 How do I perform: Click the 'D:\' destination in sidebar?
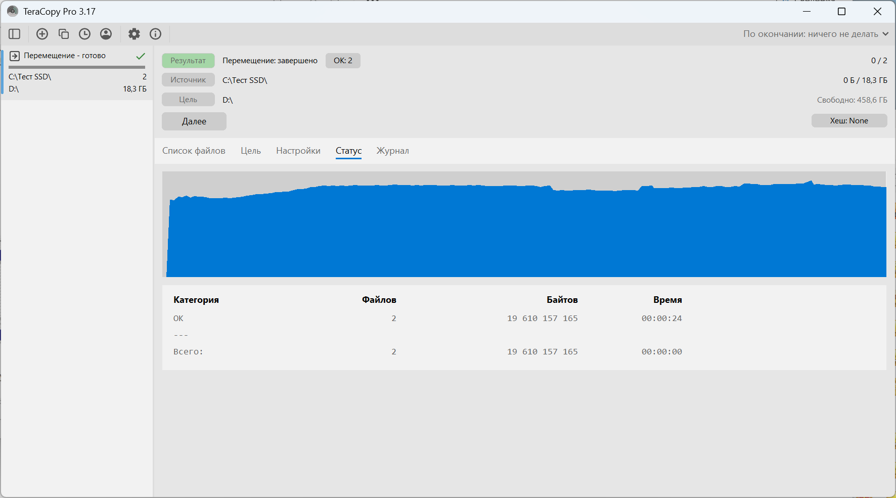point(14,89)
